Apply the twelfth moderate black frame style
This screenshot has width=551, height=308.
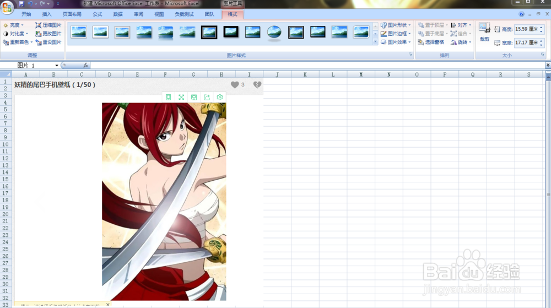pyautogui.click(x=318, y=33)
